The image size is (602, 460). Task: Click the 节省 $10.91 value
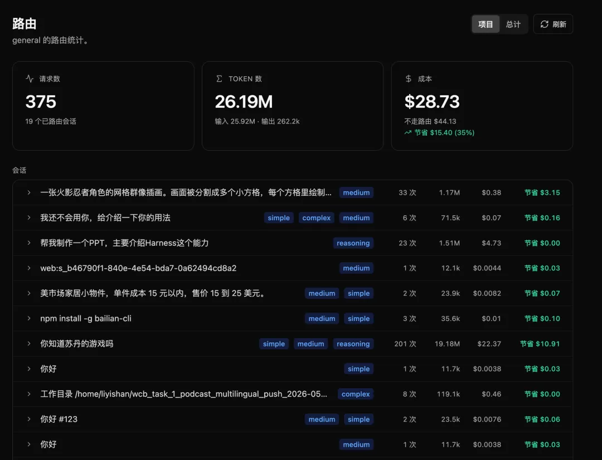540,344
